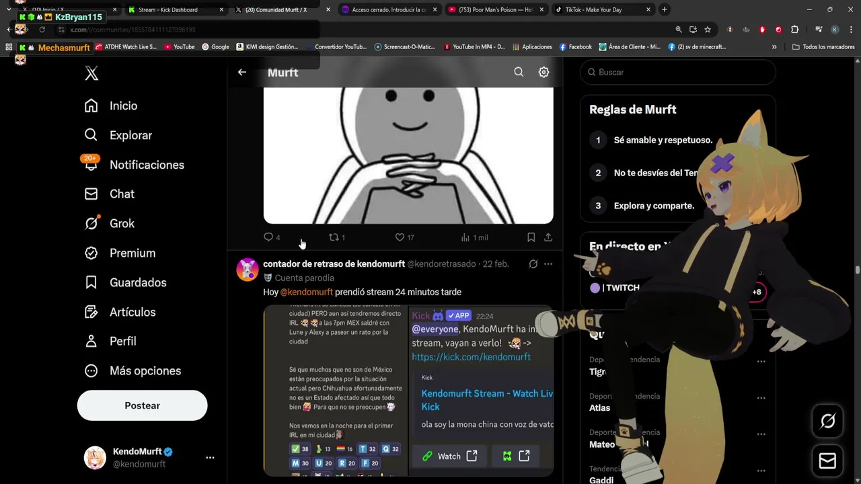Open the apps grid in bookmarks bar

pos(9,47)
